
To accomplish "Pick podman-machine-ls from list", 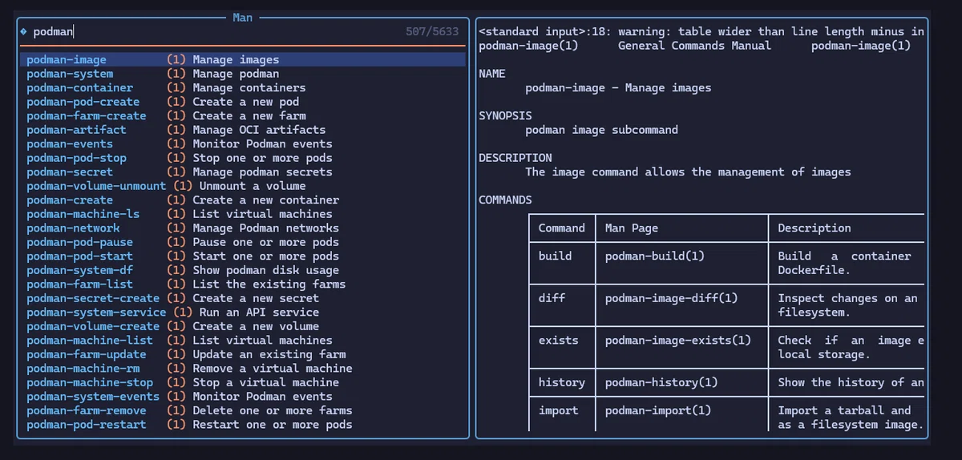I will click(x=242, y=214).
